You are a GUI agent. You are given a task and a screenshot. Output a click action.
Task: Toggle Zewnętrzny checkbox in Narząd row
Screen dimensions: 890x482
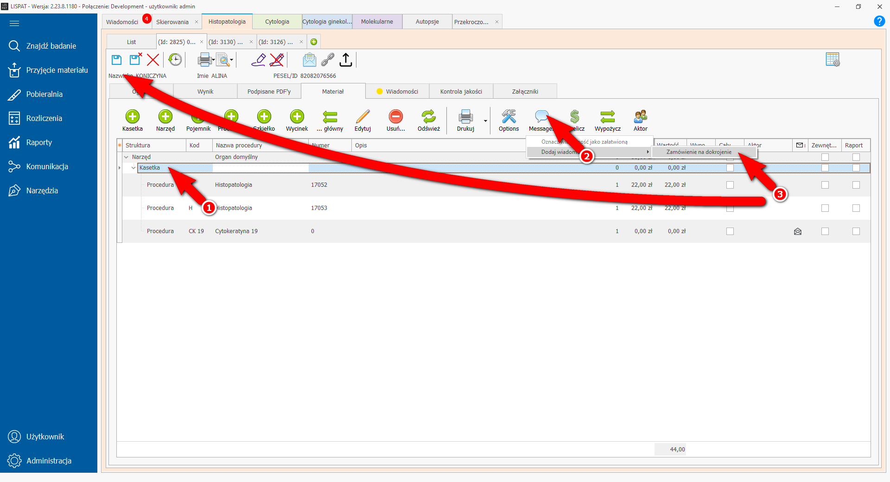click(825, 157)
